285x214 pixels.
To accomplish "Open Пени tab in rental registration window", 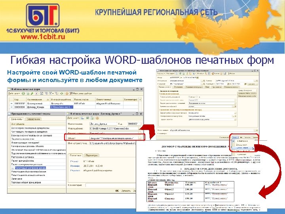I will (x=207, y=87).
